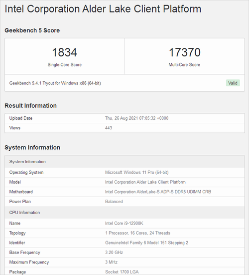Click the Model value 'Intel Corporation Alder Lake Client Platform'
This screenshot has width=249, height=275.
pyautogui.click(x=145, y=182)
